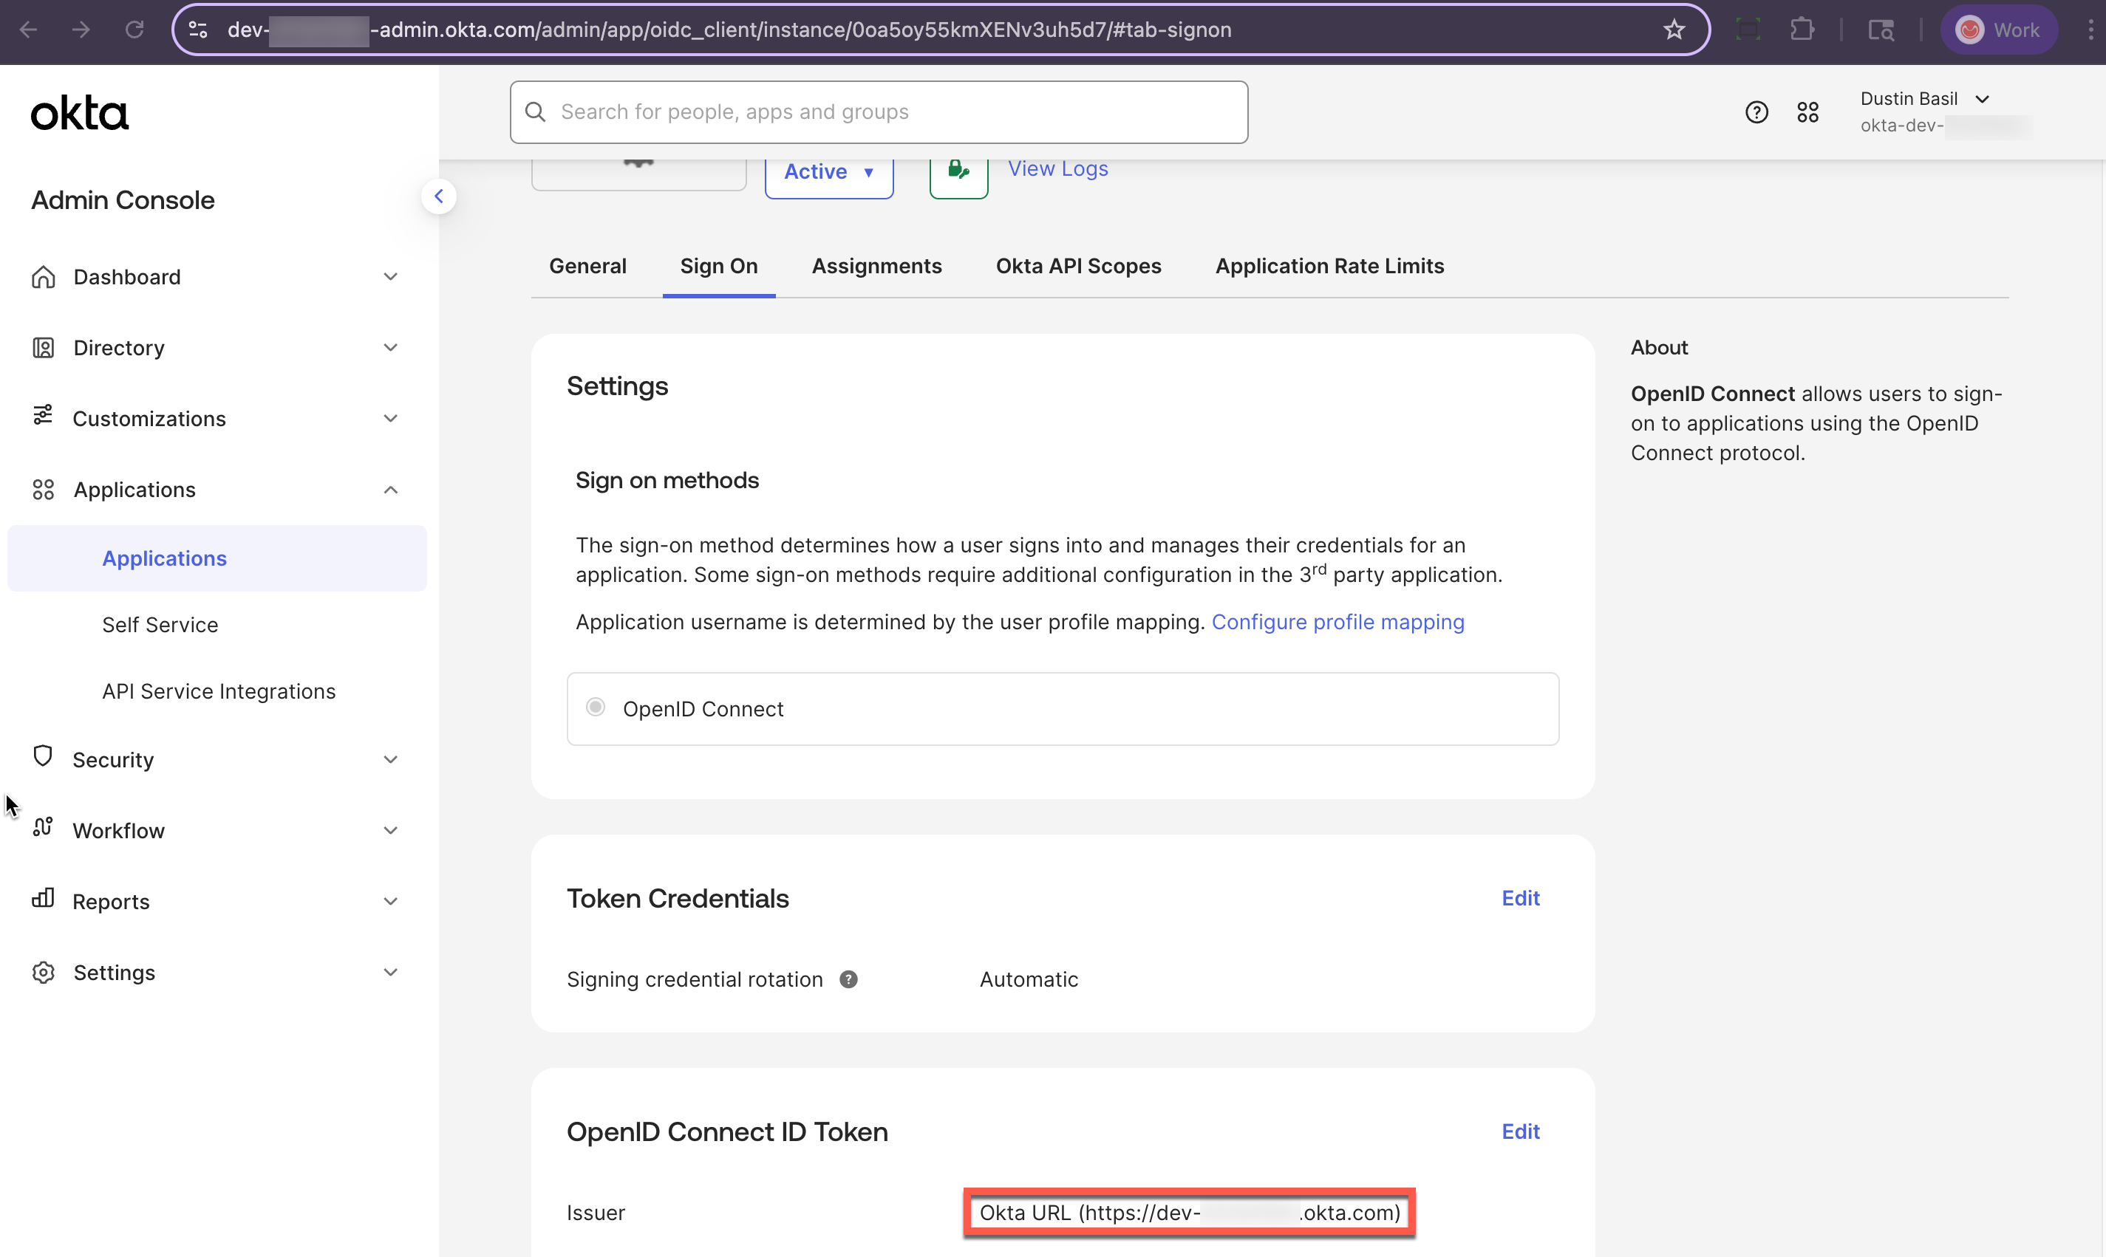The width and height of the screenshot is (2106, 1257).
Task: Select the Dashboard home icon
Action: click(43, 276)
